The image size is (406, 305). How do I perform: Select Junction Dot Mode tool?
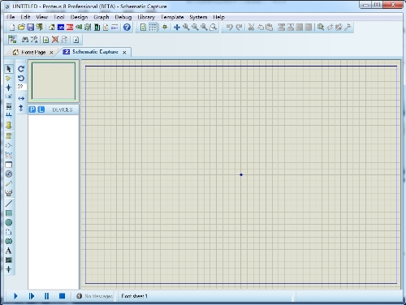tap(9, 88)
